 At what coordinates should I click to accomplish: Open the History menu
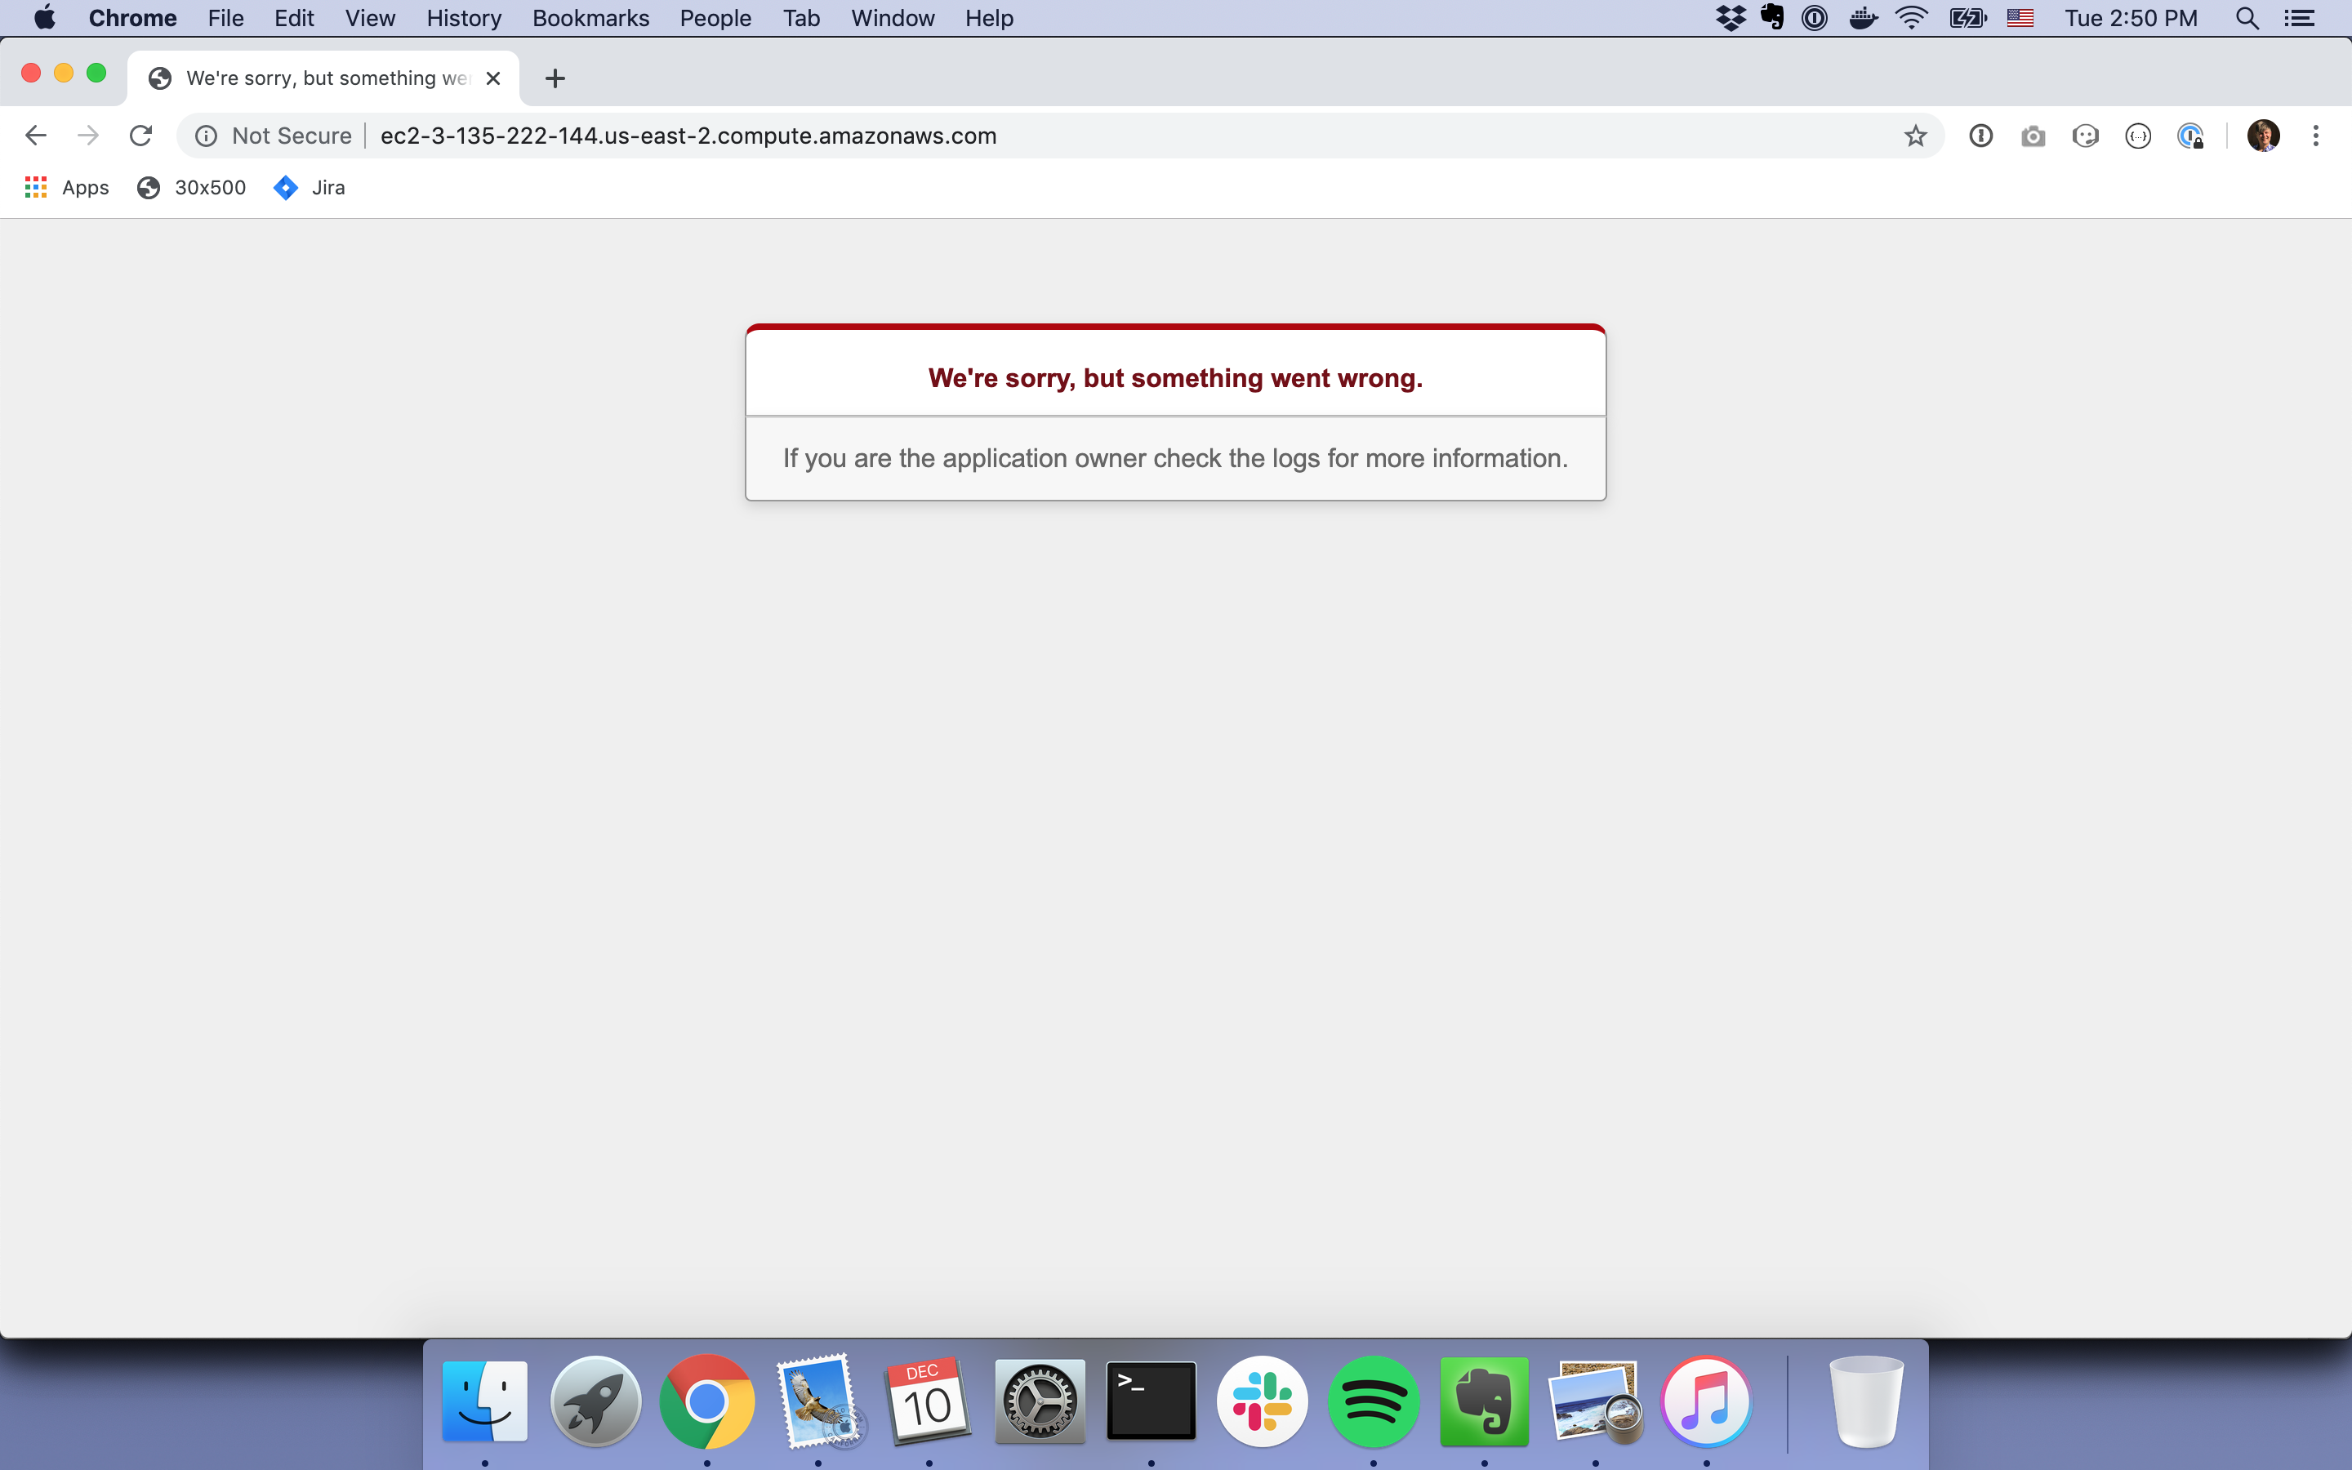tap(464, 19)
